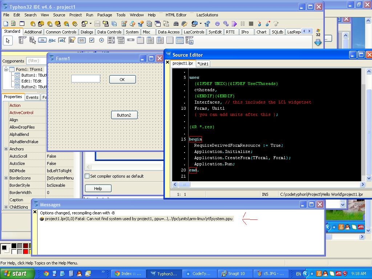The image size is (372, 279).
Task: Click Source Editor scroll down arrow
Action: (x=369, y=178)
